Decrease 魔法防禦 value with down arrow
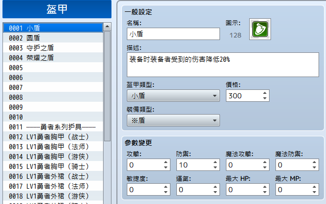 314,167
